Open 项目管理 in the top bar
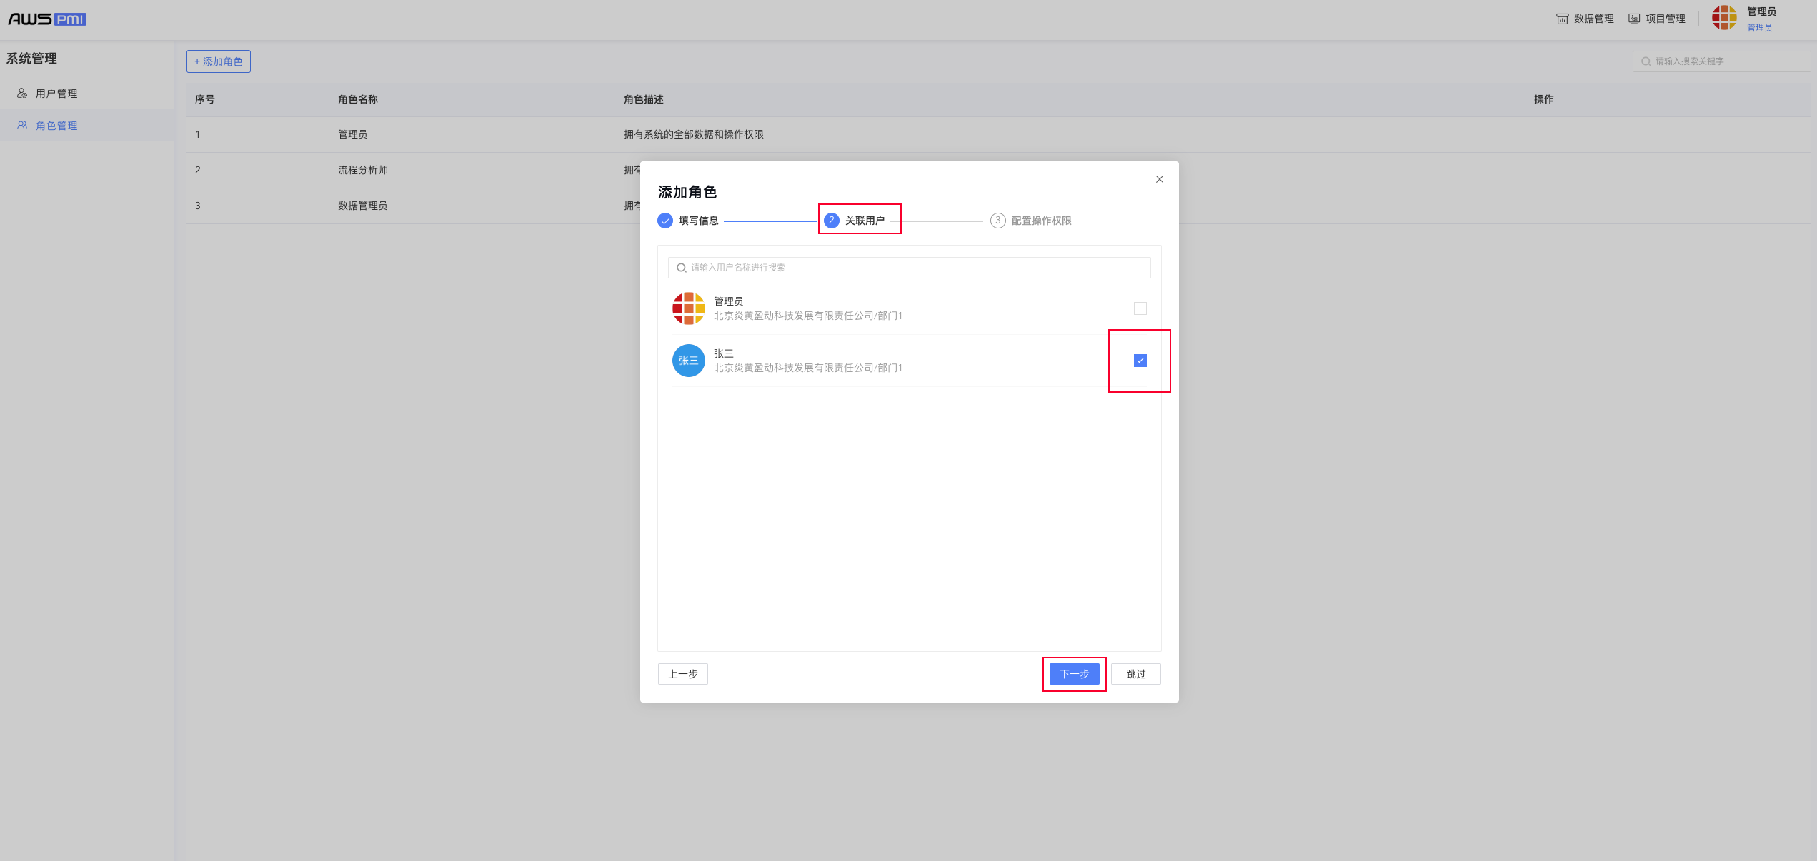Image resolution: width=1817 pixels, height=861 pixels. click(x=1656, y=19)
